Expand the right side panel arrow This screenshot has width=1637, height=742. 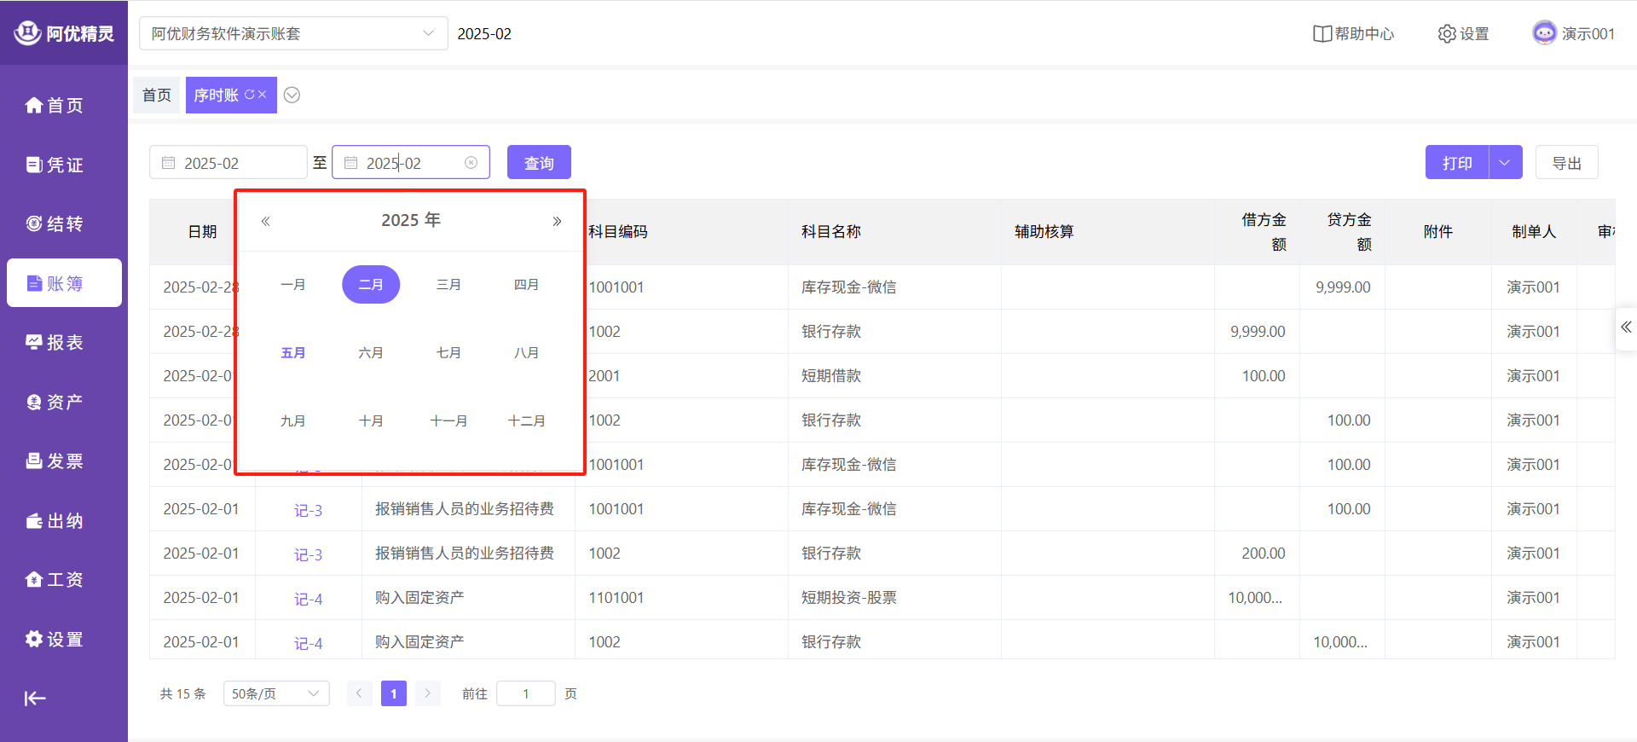coord(1626,328)
